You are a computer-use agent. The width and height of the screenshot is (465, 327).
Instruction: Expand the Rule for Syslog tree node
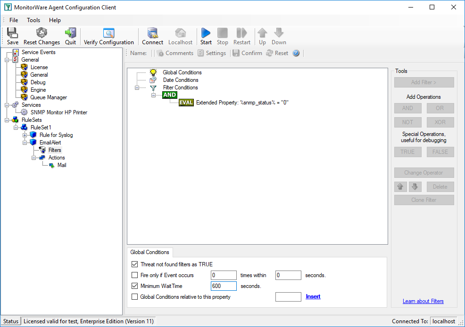pos(25,135)
